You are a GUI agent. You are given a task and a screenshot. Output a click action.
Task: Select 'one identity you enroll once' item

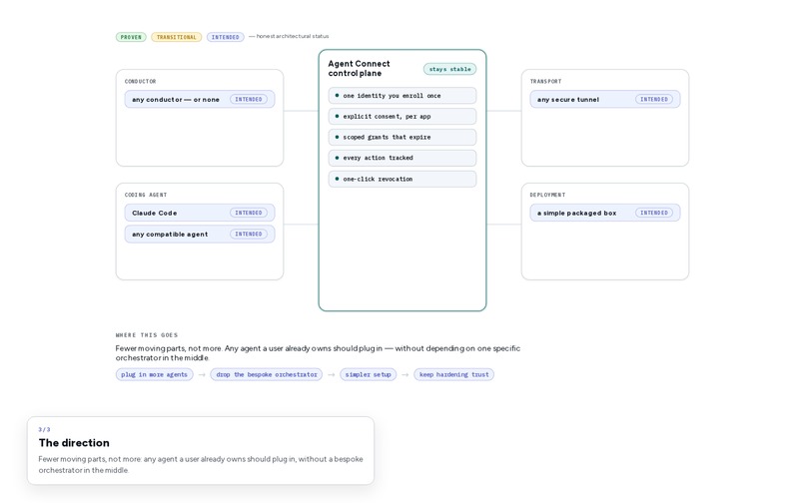402,96
